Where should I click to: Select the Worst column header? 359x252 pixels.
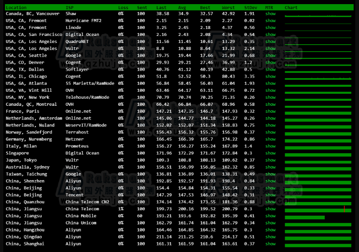228,7
